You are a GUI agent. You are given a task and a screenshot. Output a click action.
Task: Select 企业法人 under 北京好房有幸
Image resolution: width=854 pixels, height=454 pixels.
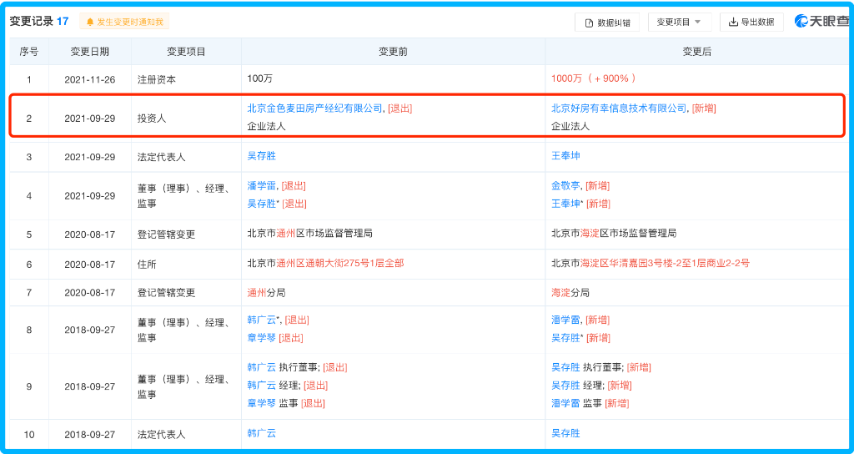point(570,126)
